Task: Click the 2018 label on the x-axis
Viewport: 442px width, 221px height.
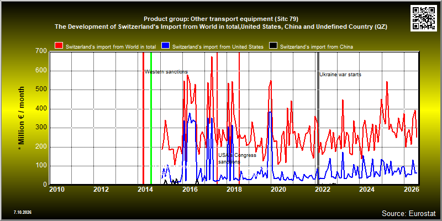Action: click(x=234, y=190)
